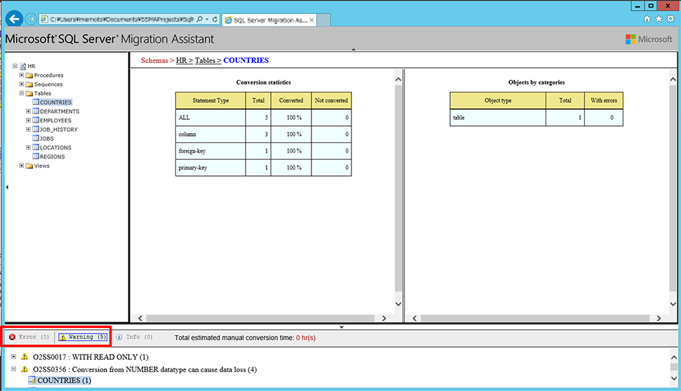
Task: Click the address bar path field
Action: pos(121,19)
